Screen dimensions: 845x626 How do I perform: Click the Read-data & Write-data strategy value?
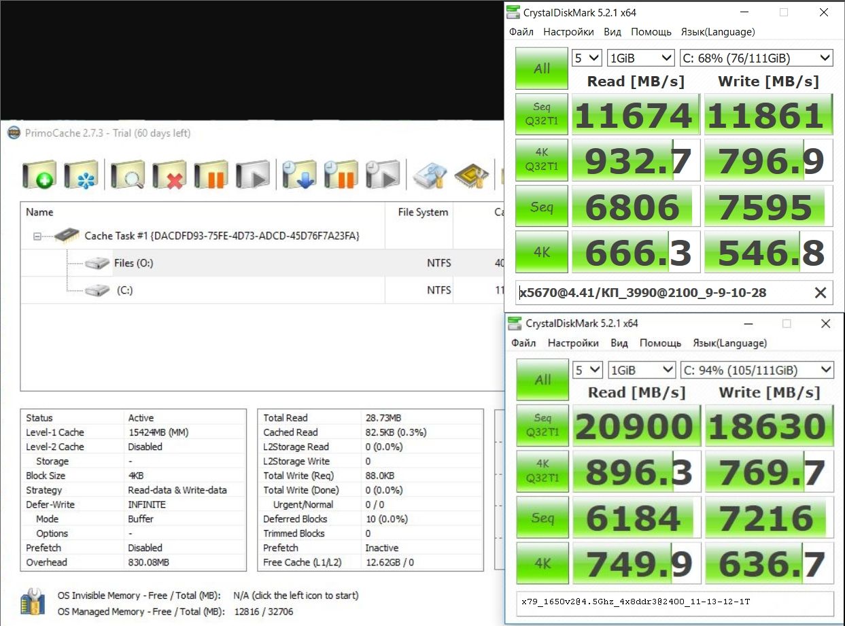pyautogui.click(x=177, y=490)
